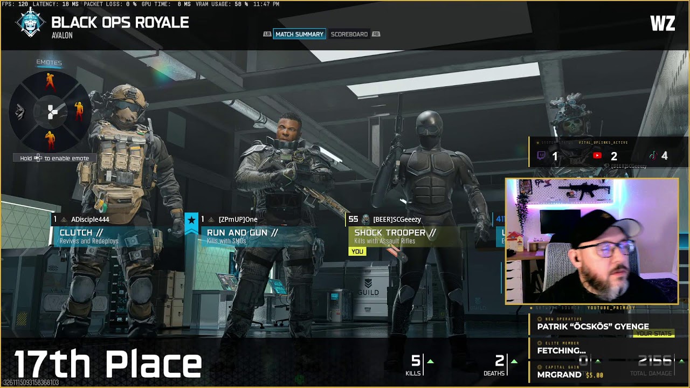
Task: Click the streamer webcam feed
Action: [x=592, y=241]
